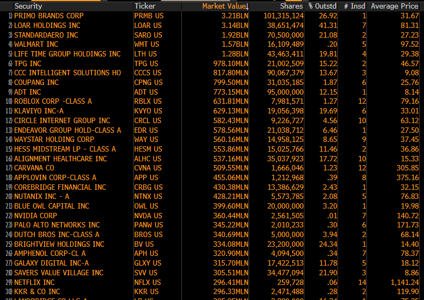This screenshot has width=424, height=300.
Task: Open CIRCLE INTERNET GROUP INC security
Action: (x=62, y=120)
